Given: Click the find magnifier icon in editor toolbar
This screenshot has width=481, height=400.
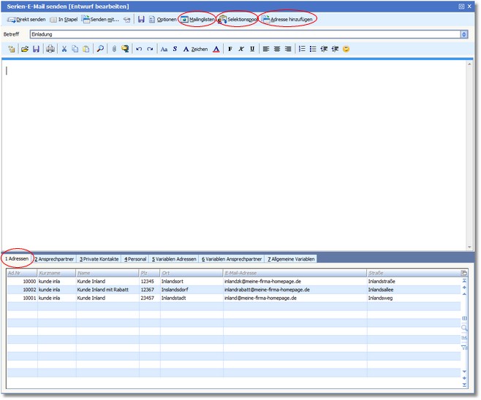Looking at the screenshot, I should pyautogui.click(x=99, y=49).
